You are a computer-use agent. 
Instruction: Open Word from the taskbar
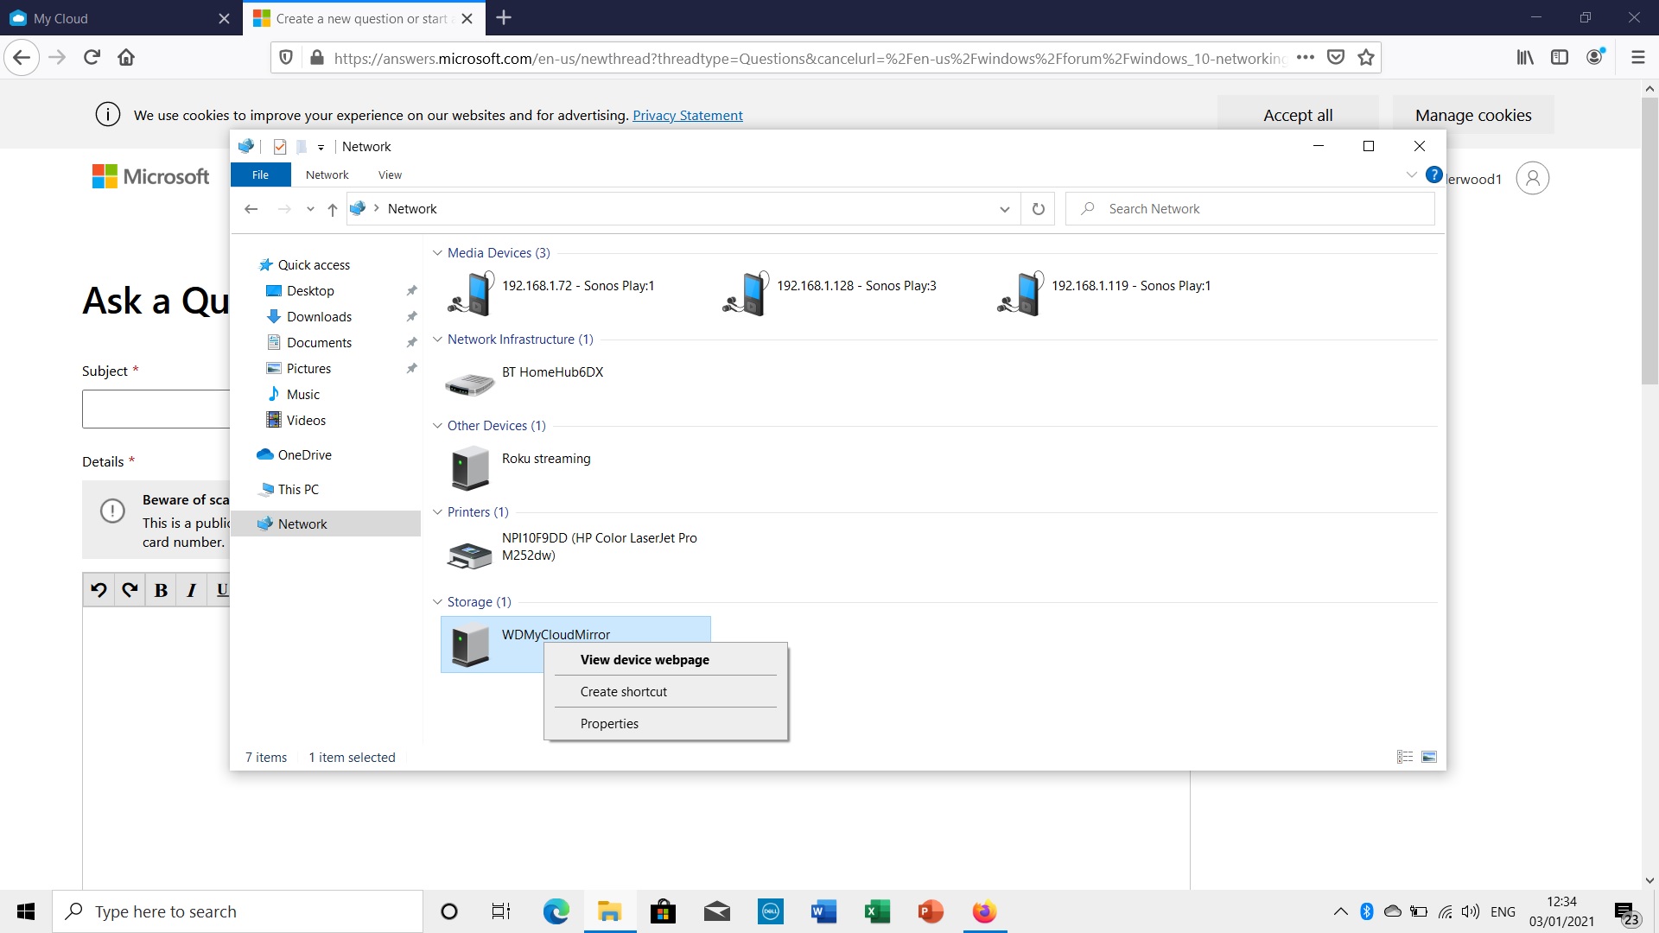(x=823, y=911)
